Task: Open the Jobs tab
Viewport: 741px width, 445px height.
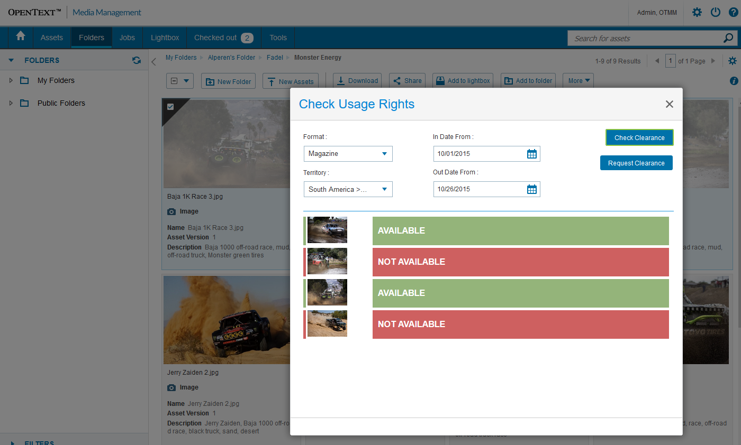Action: [127, 38]
